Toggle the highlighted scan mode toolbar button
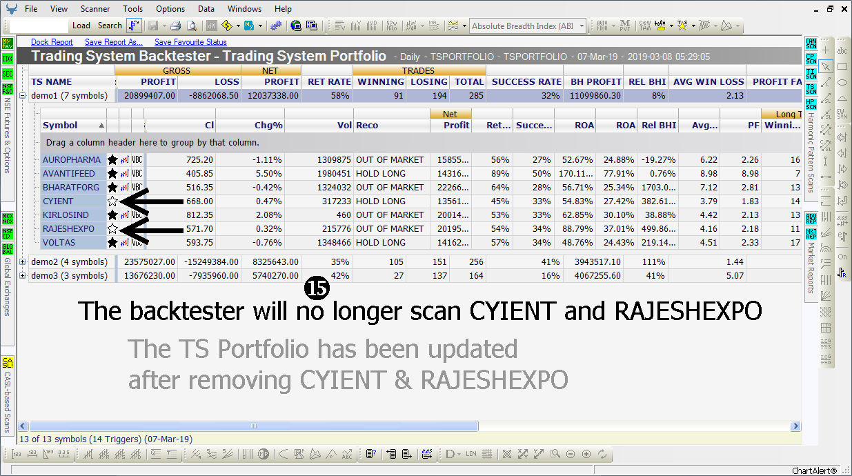 (135, 26)
